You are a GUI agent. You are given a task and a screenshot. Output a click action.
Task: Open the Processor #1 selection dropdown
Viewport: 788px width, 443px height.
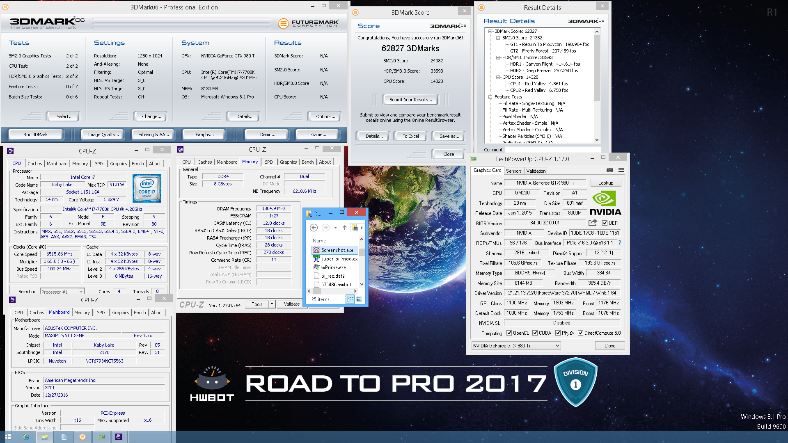pos(62,292)
